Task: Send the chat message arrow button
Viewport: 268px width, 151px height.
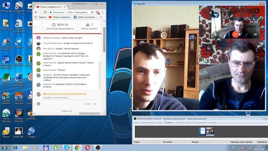Action: (x=95, y=104)
